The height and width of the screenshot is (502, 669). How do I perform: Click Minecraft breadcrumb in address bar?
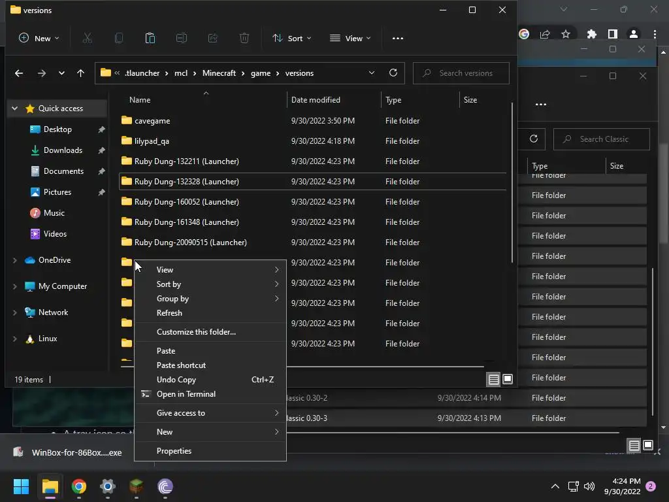[219, 73]
